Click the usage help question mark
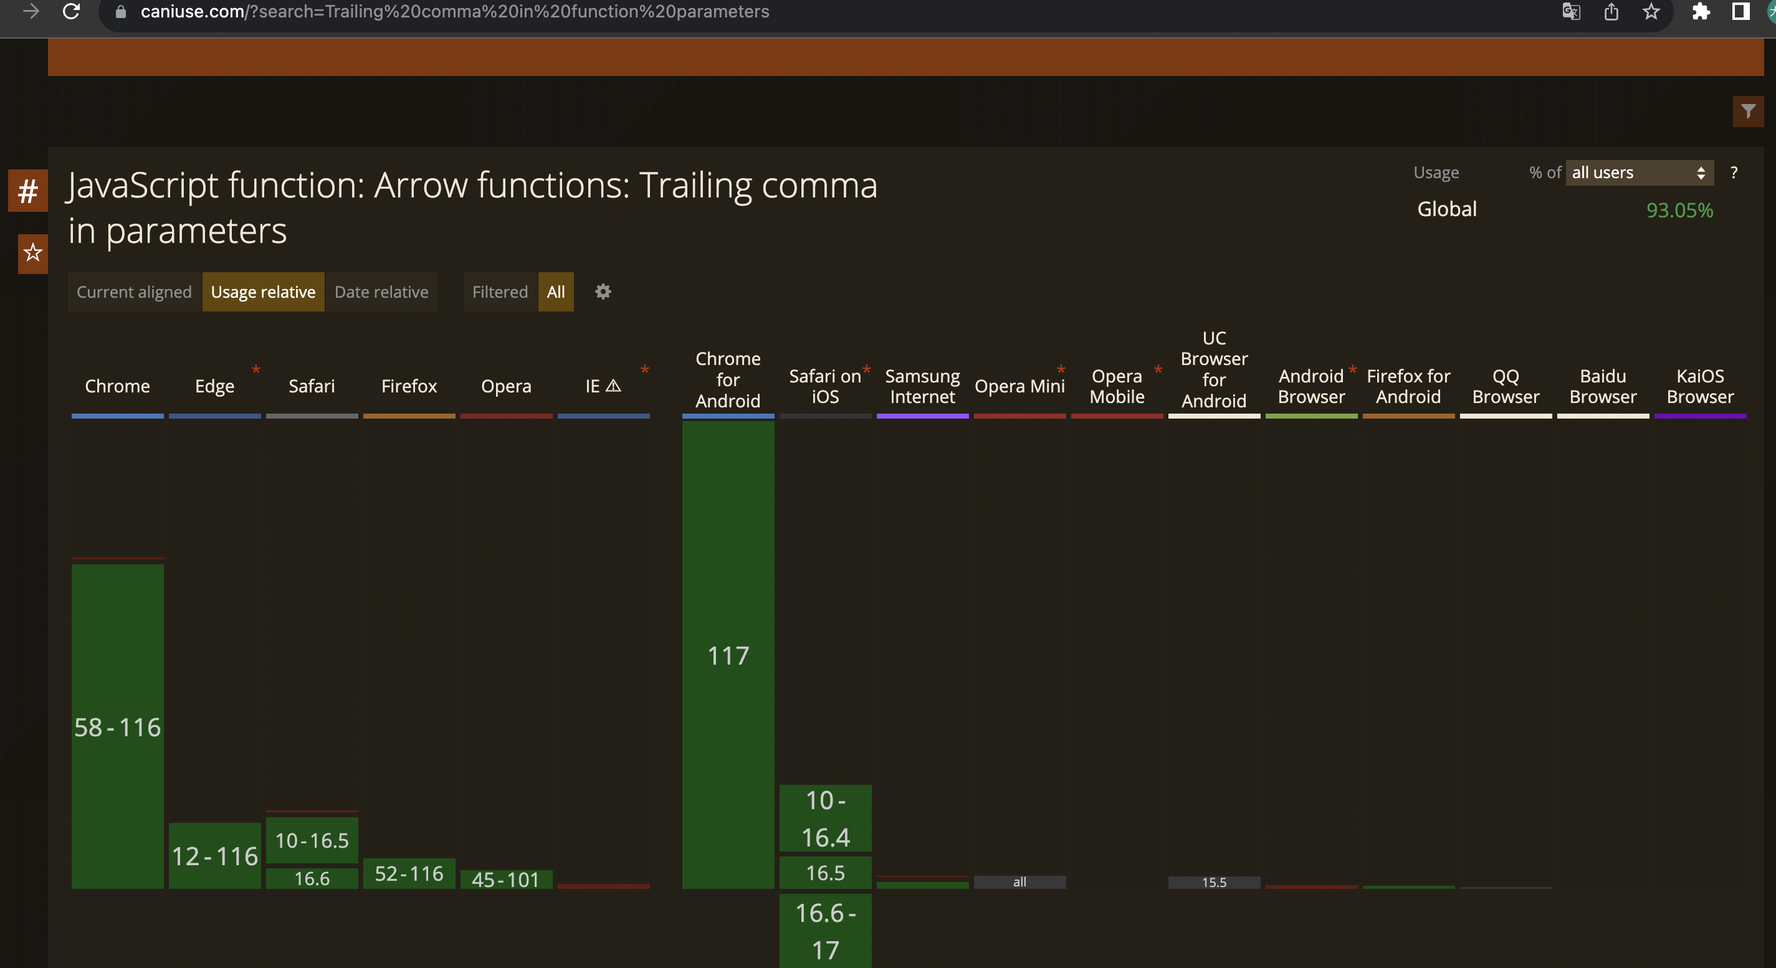The height and width of the screenshot is (968, 1776). (1733, 173)
